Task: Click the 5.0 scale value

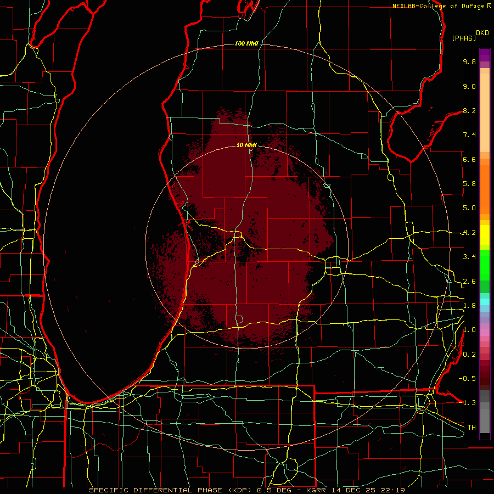Action: pos(469,208)
